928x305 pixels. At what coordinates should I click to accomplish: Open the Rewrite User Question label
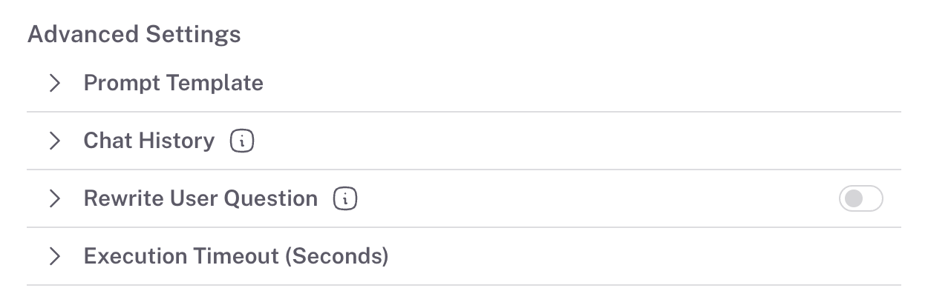click(x=200, y=198)
